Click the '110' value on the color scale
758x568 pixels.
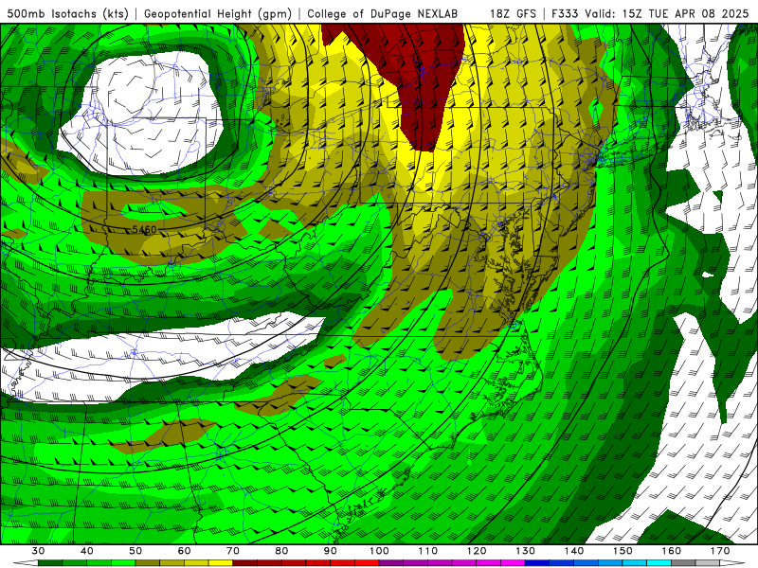coord(428,551)
